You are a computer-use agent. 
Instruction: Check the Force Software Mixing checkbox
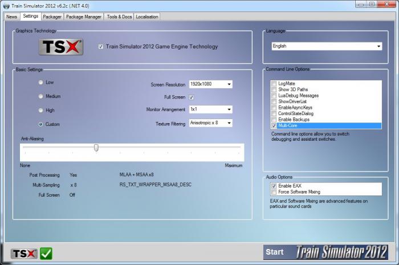point(274,192)
